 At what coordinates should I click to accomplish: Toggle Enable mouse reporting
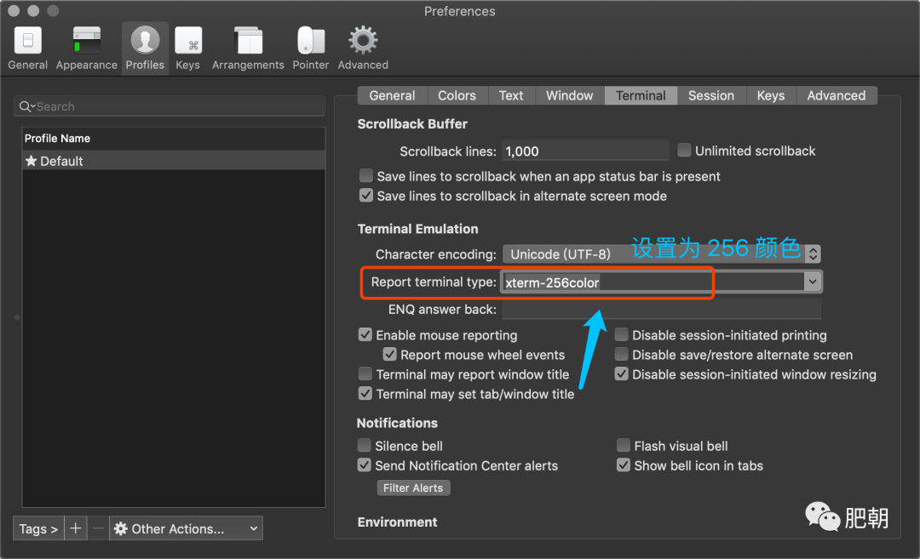(365, 334)
